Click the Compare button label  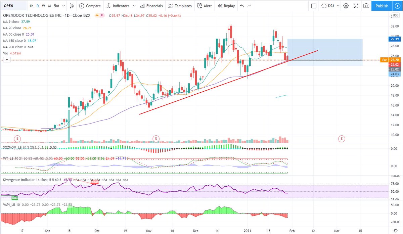[93, 6]
